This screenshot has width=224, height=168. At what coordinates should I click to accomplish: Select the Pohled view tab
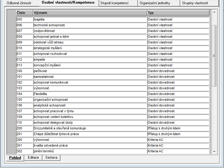coord(15,158)
